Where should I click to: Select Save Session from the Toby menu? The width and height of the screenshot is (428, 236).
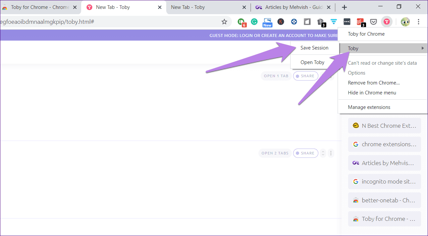point(314,48)
